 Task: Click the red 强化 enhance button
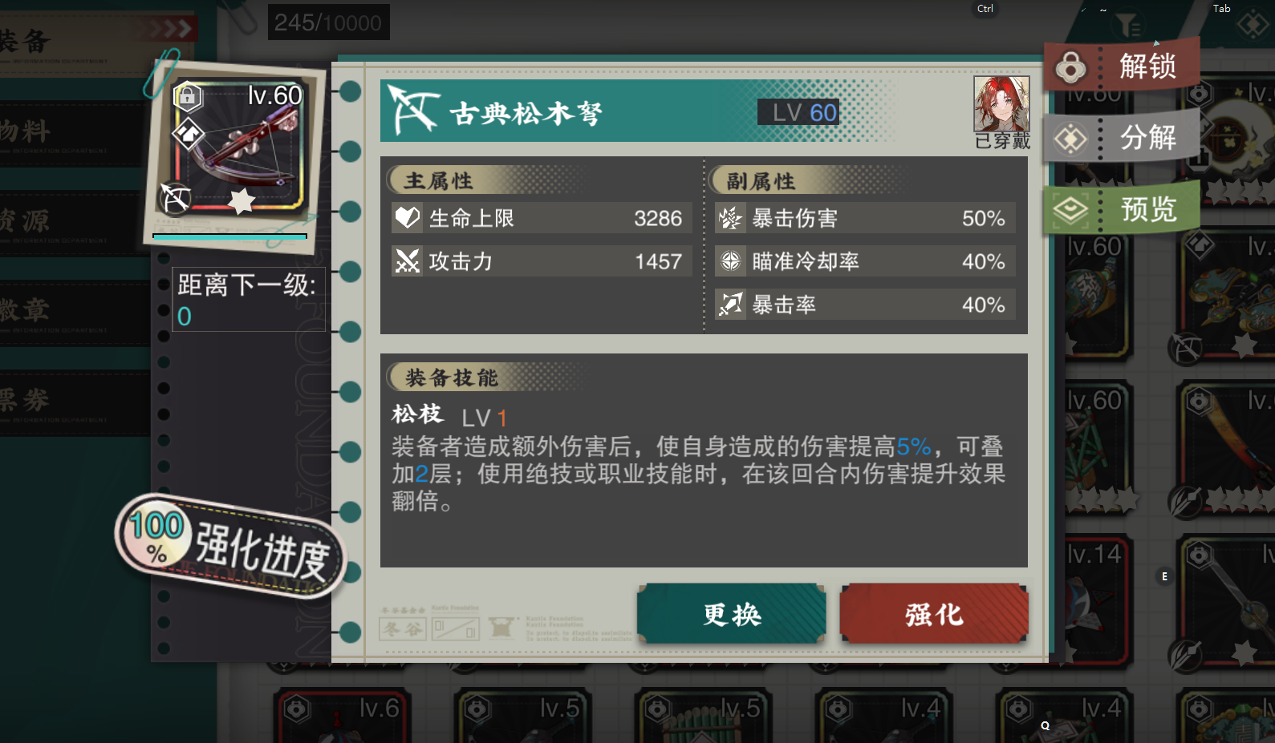point(934,614)
